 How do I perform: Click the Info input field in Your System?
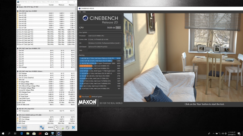[x=104, y=50]
